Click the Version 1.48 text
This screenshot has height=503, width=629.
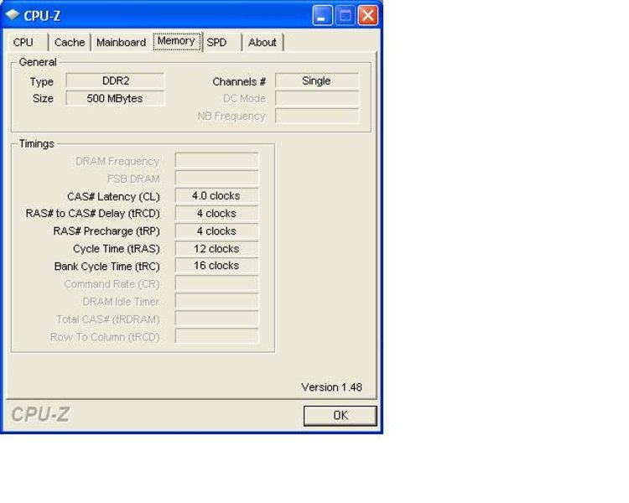(332, 387)
